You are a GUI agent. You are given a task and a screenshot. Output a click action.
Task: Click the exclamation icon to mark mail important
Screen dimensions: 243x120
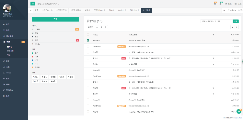point(101,27)
